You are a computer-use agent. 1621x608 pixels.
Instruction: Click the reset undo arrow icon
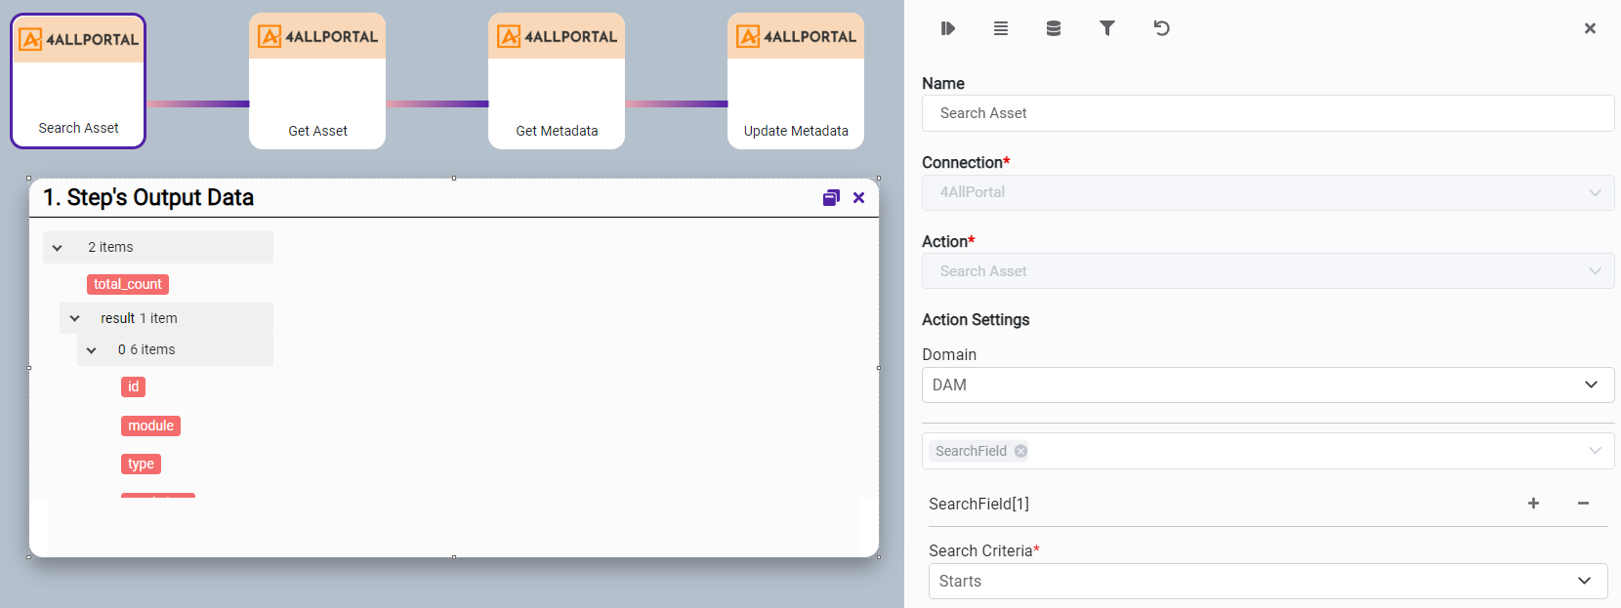pyautogui.click(x=1161, y=28)
